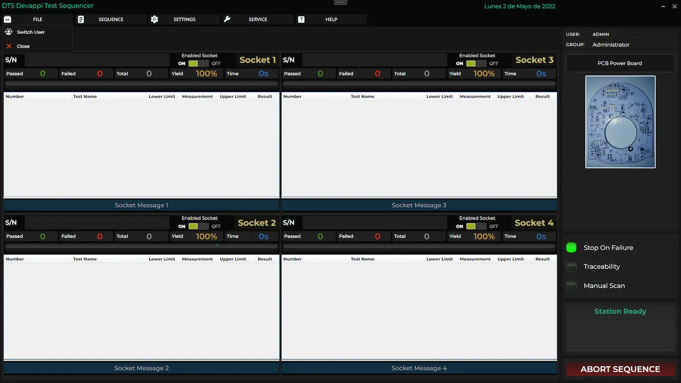The height and width of the screenshot is (383, 681).
Task: Click the Socket 1 S/N input field
Action: pyautogui.click(x=97, y=60)
